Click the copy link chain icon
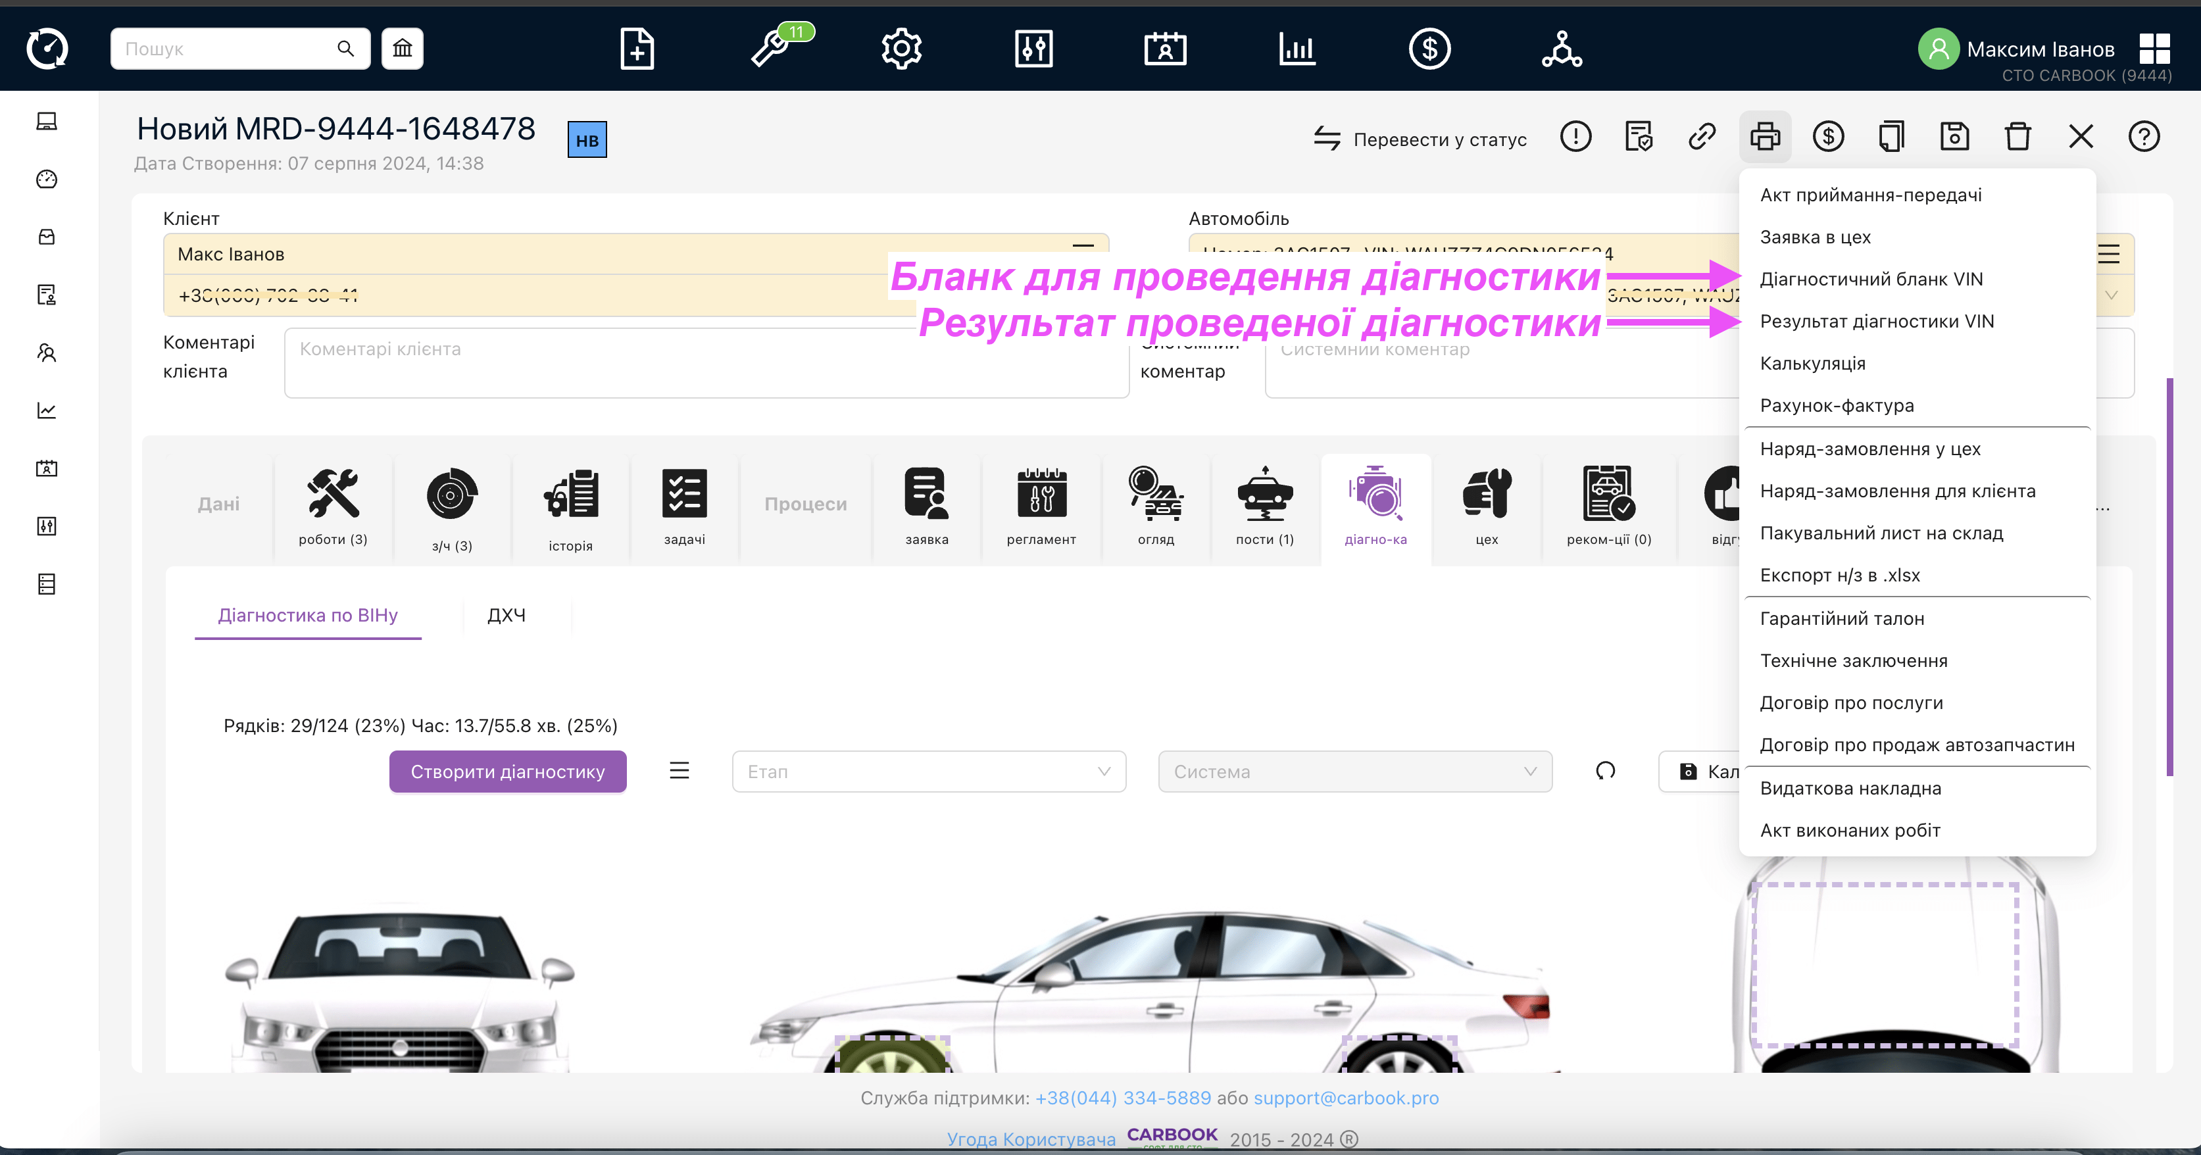This screenshot has width=2201, height=1155. (1701, 137)
